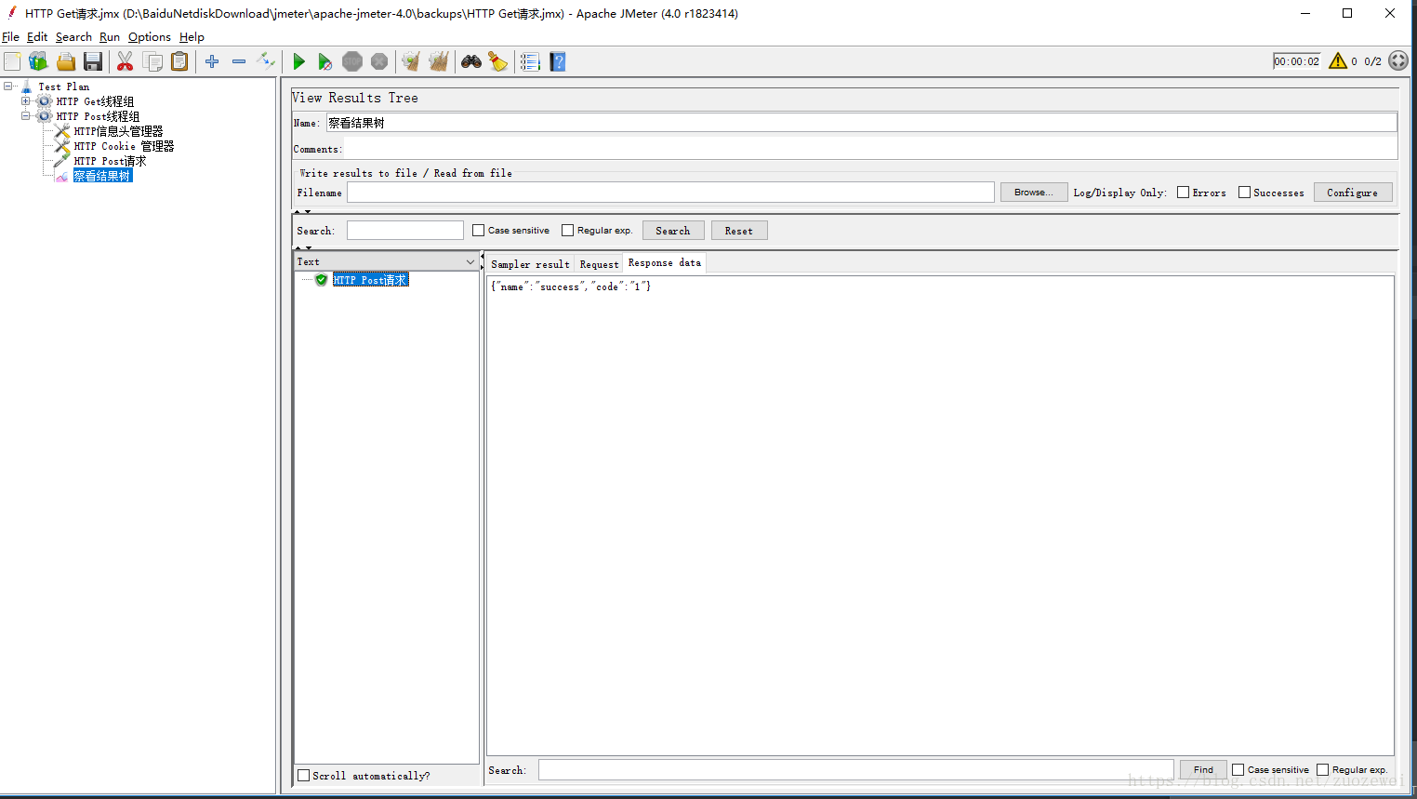The width and height of the screenshot is (1417, 799).
Task: Enable the Errors only checkbox
Action: 1183,193
